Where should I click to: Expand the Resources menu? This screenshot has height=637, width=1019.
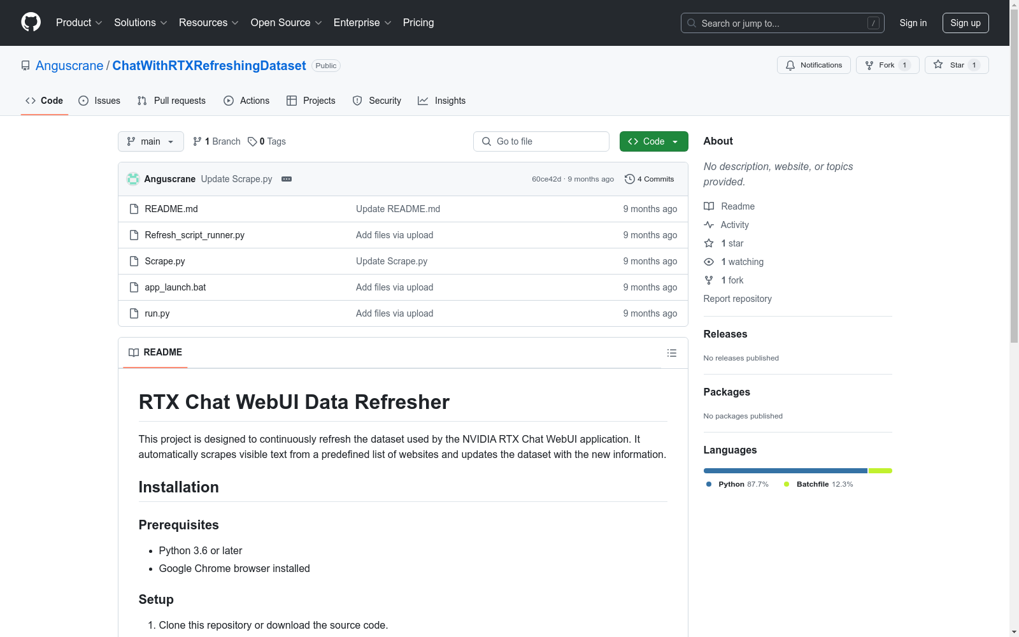click(x=209, y=23)
